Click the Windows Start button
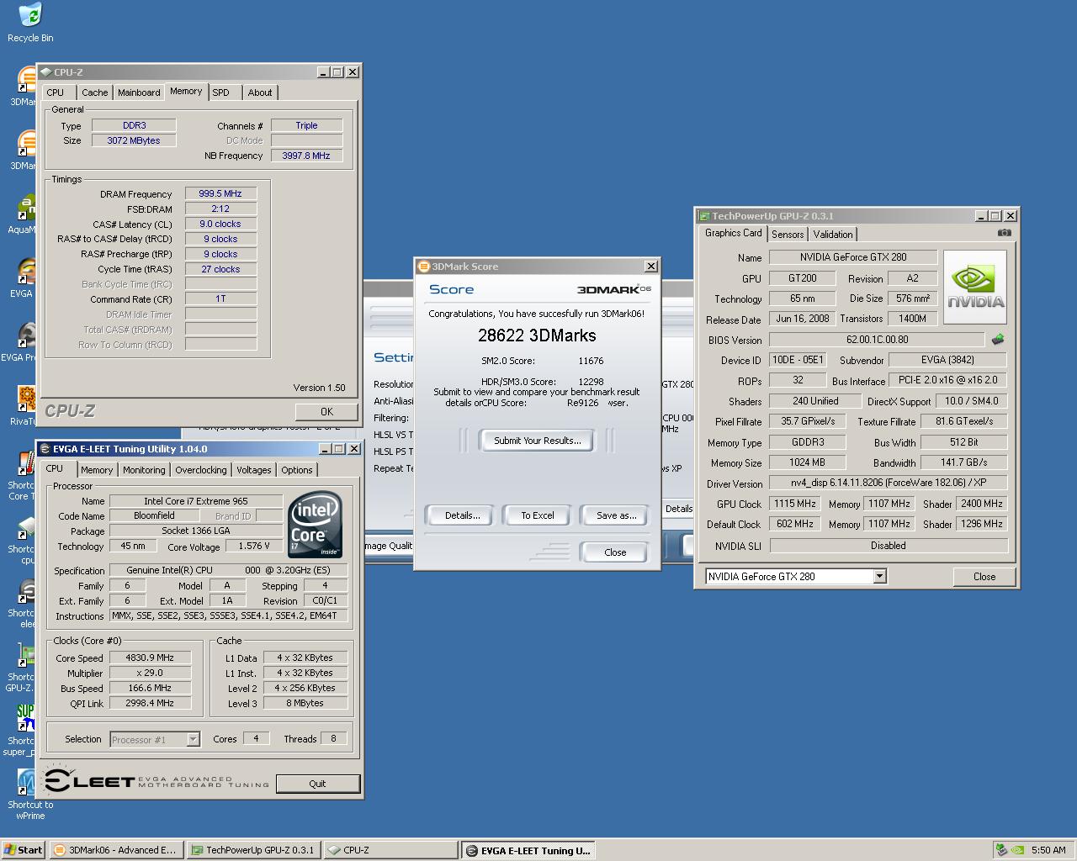Image resolution: width=1077 pixels, height=861 pixels. [x=24, y=850]
